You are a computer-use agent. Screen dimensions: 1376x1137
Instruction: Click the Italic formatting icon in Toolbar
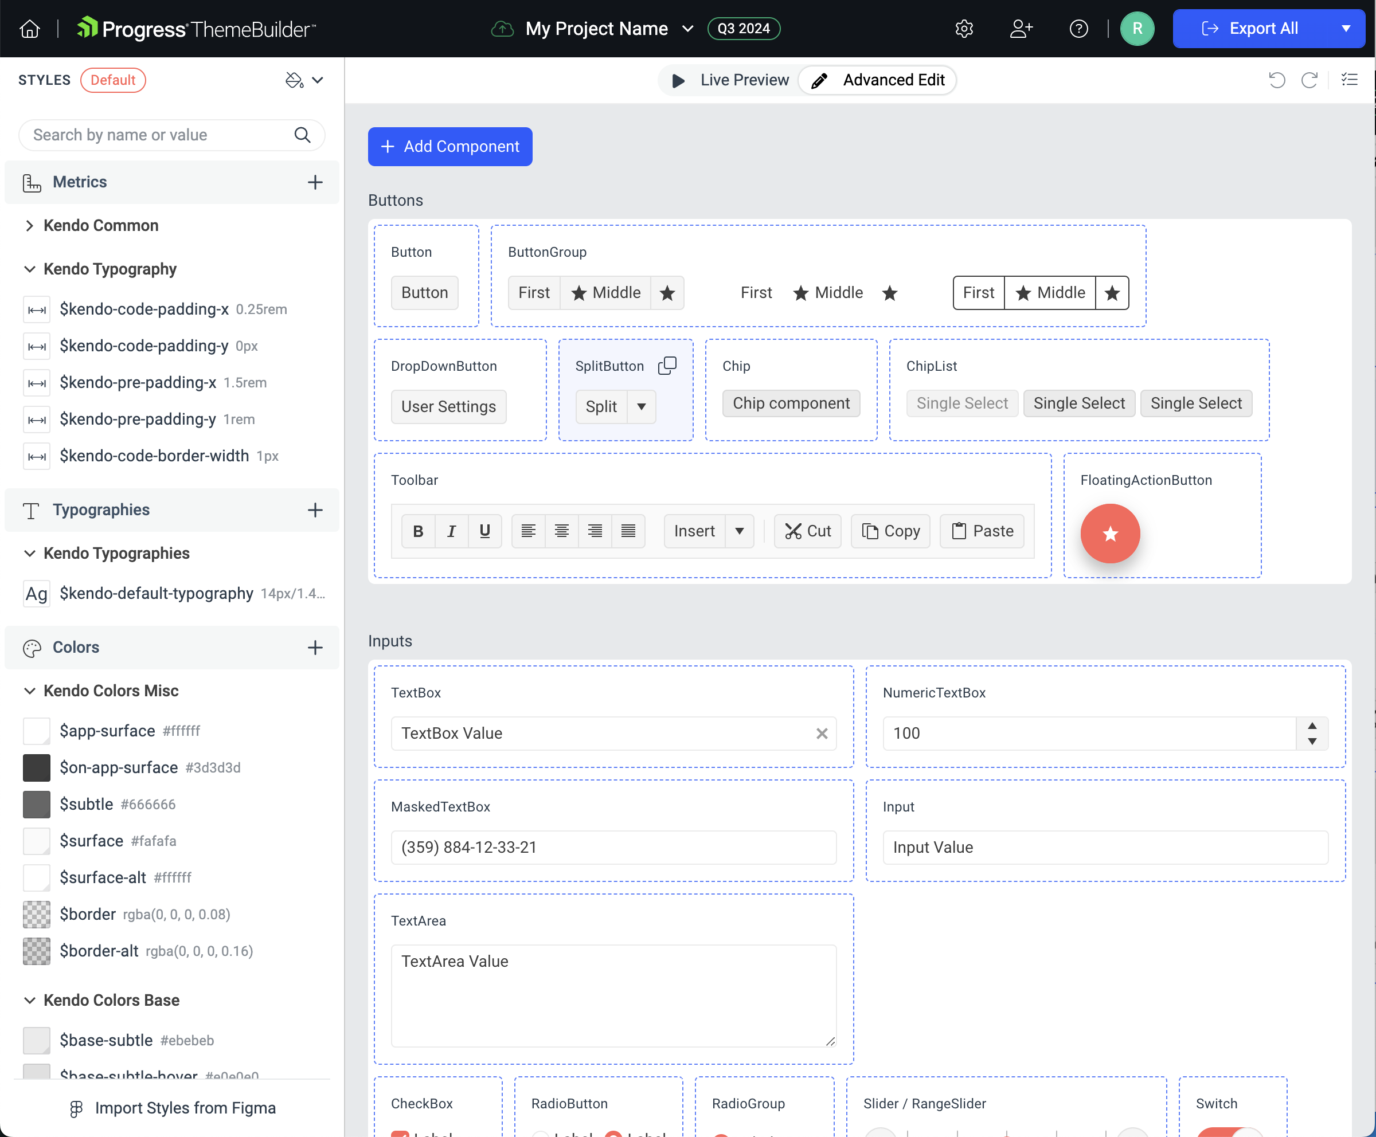[450, 531]
